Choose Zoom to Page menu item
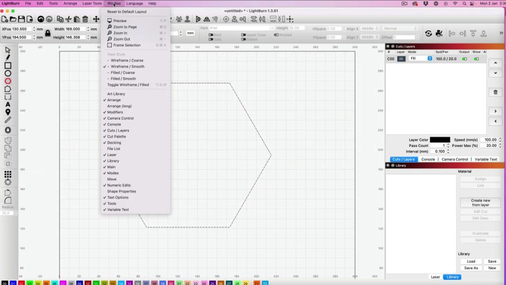Image resolution: width=506 pixels, height=285 pixels. 125,27
